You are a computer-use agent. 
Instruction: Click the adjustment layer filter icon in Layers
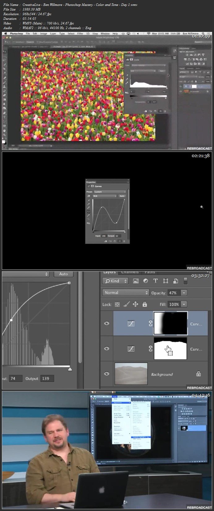click(145, 281)
